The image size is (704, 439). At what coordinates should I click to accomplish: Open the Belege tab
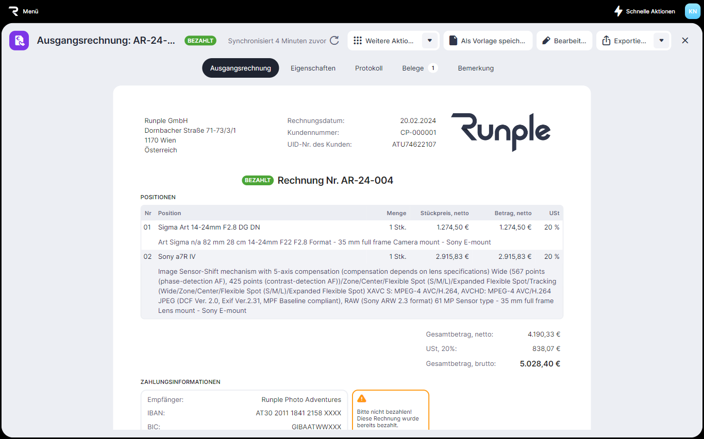coord(420,68)
